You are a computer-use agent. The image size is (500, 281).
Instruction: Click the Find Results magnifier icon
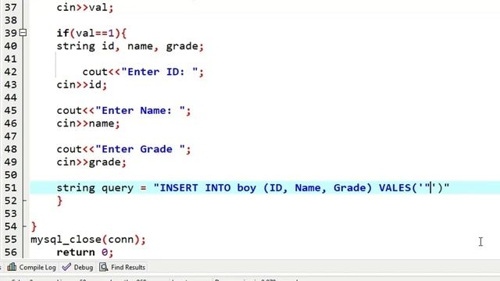(x=104, y=267)
